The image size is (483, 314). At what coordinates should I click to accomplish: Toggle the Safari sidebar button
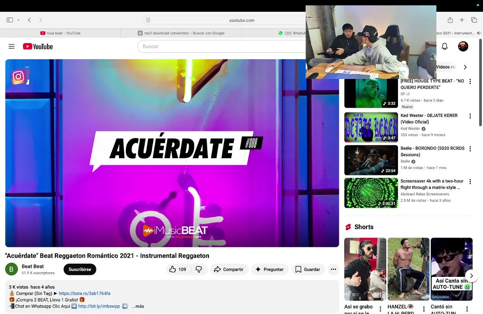point(10,20)
